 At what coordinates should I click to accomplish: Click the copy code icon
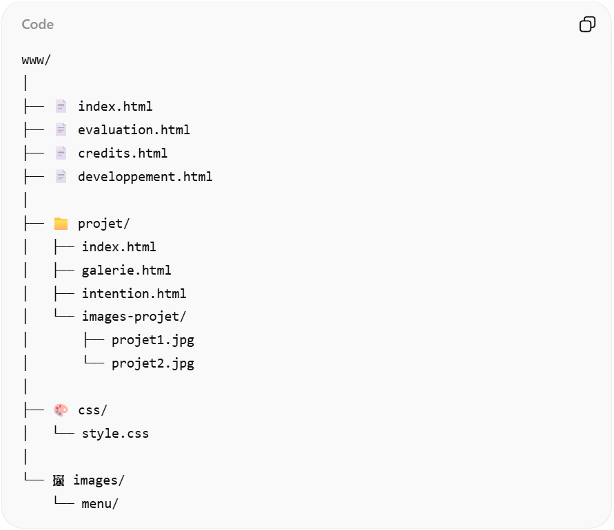click(x=587, y=25)
